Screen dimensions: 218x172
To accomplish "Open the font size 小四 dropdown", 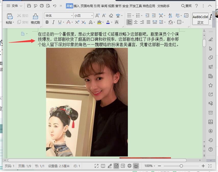I will (x=92, y=16).
